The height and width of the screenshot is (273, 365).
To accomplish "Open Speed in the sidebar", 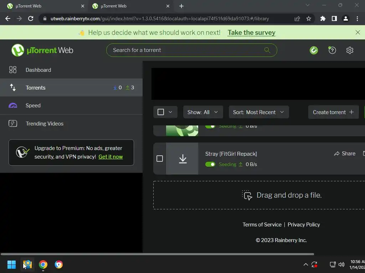I will 71,105.
